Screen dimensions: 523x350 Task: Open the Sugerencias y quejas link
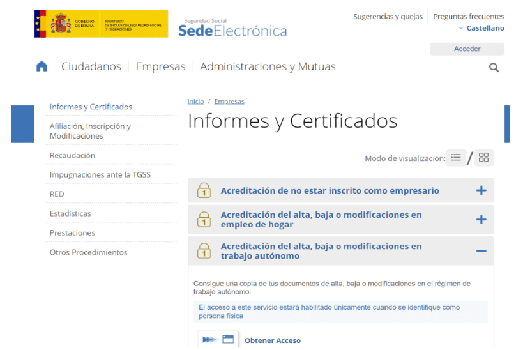[388, 17]
